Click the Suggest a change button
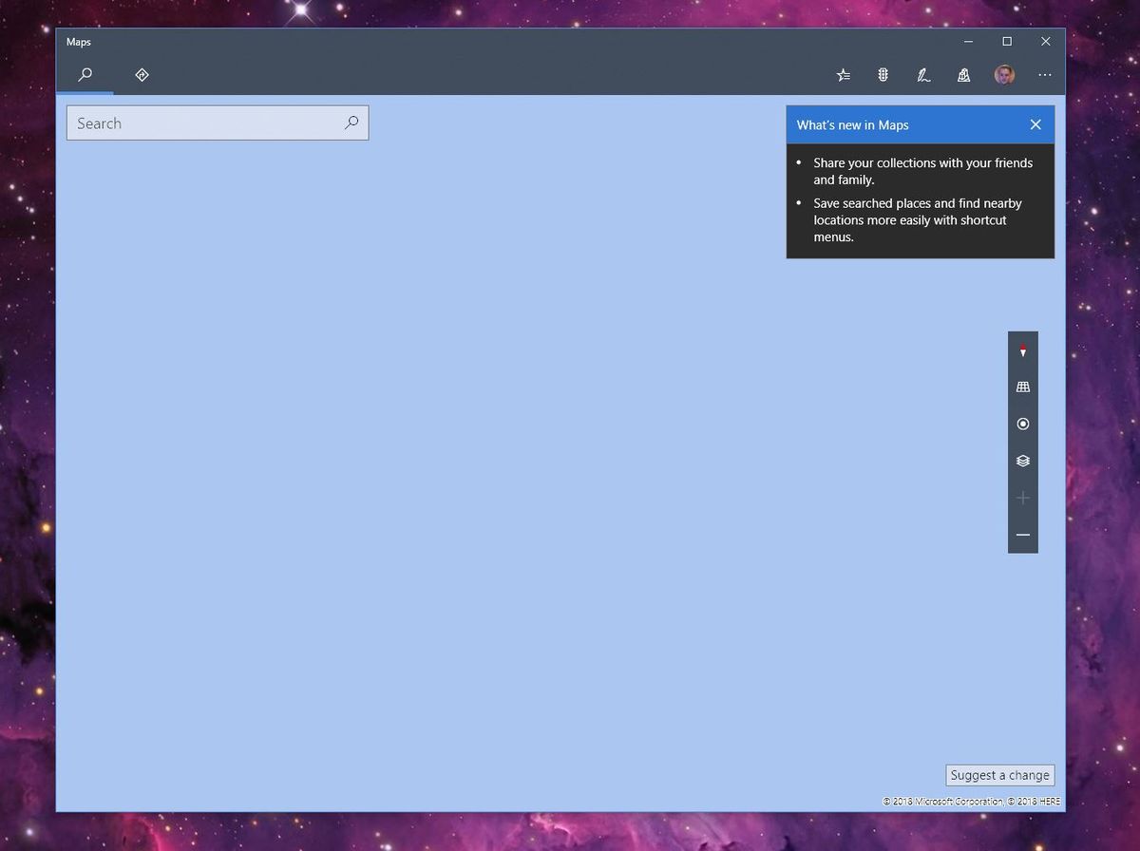This screenshot has height=851, width=1140. pos(999,775)
